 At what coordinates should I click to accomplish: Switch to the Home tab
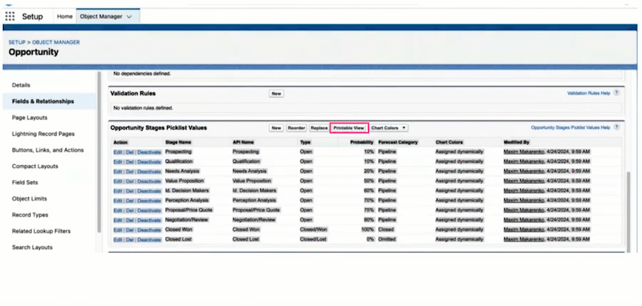click(65, 16)
